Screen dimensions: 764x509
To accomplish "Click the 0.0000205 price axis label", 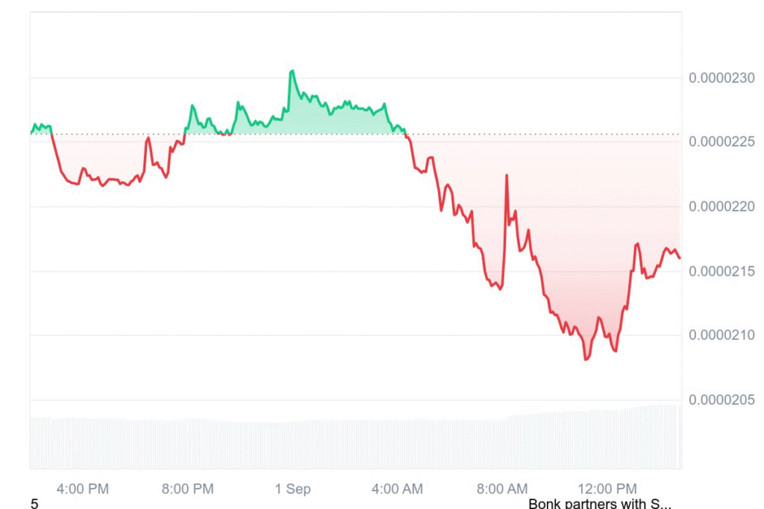I will tap(721, 399).
